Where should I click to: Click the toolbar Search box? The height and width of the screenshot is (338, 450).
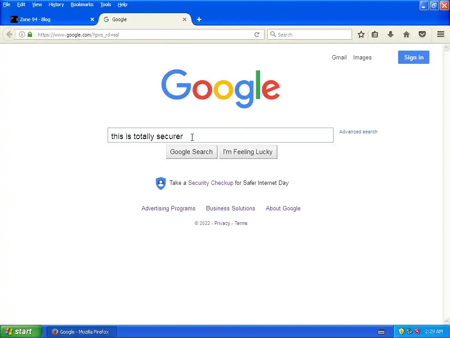tap(309, 34)
